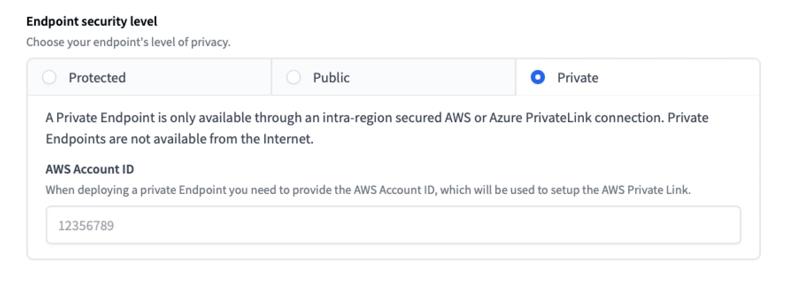The height and width of the screenshot is (286, 788).
Task: Click empty space right of Protected label
Action: [x=199, y=78]
